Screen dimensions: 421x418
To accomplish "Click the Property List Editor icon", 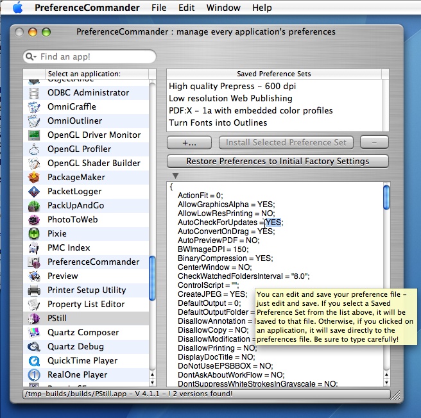I will [x=34, y=305].
